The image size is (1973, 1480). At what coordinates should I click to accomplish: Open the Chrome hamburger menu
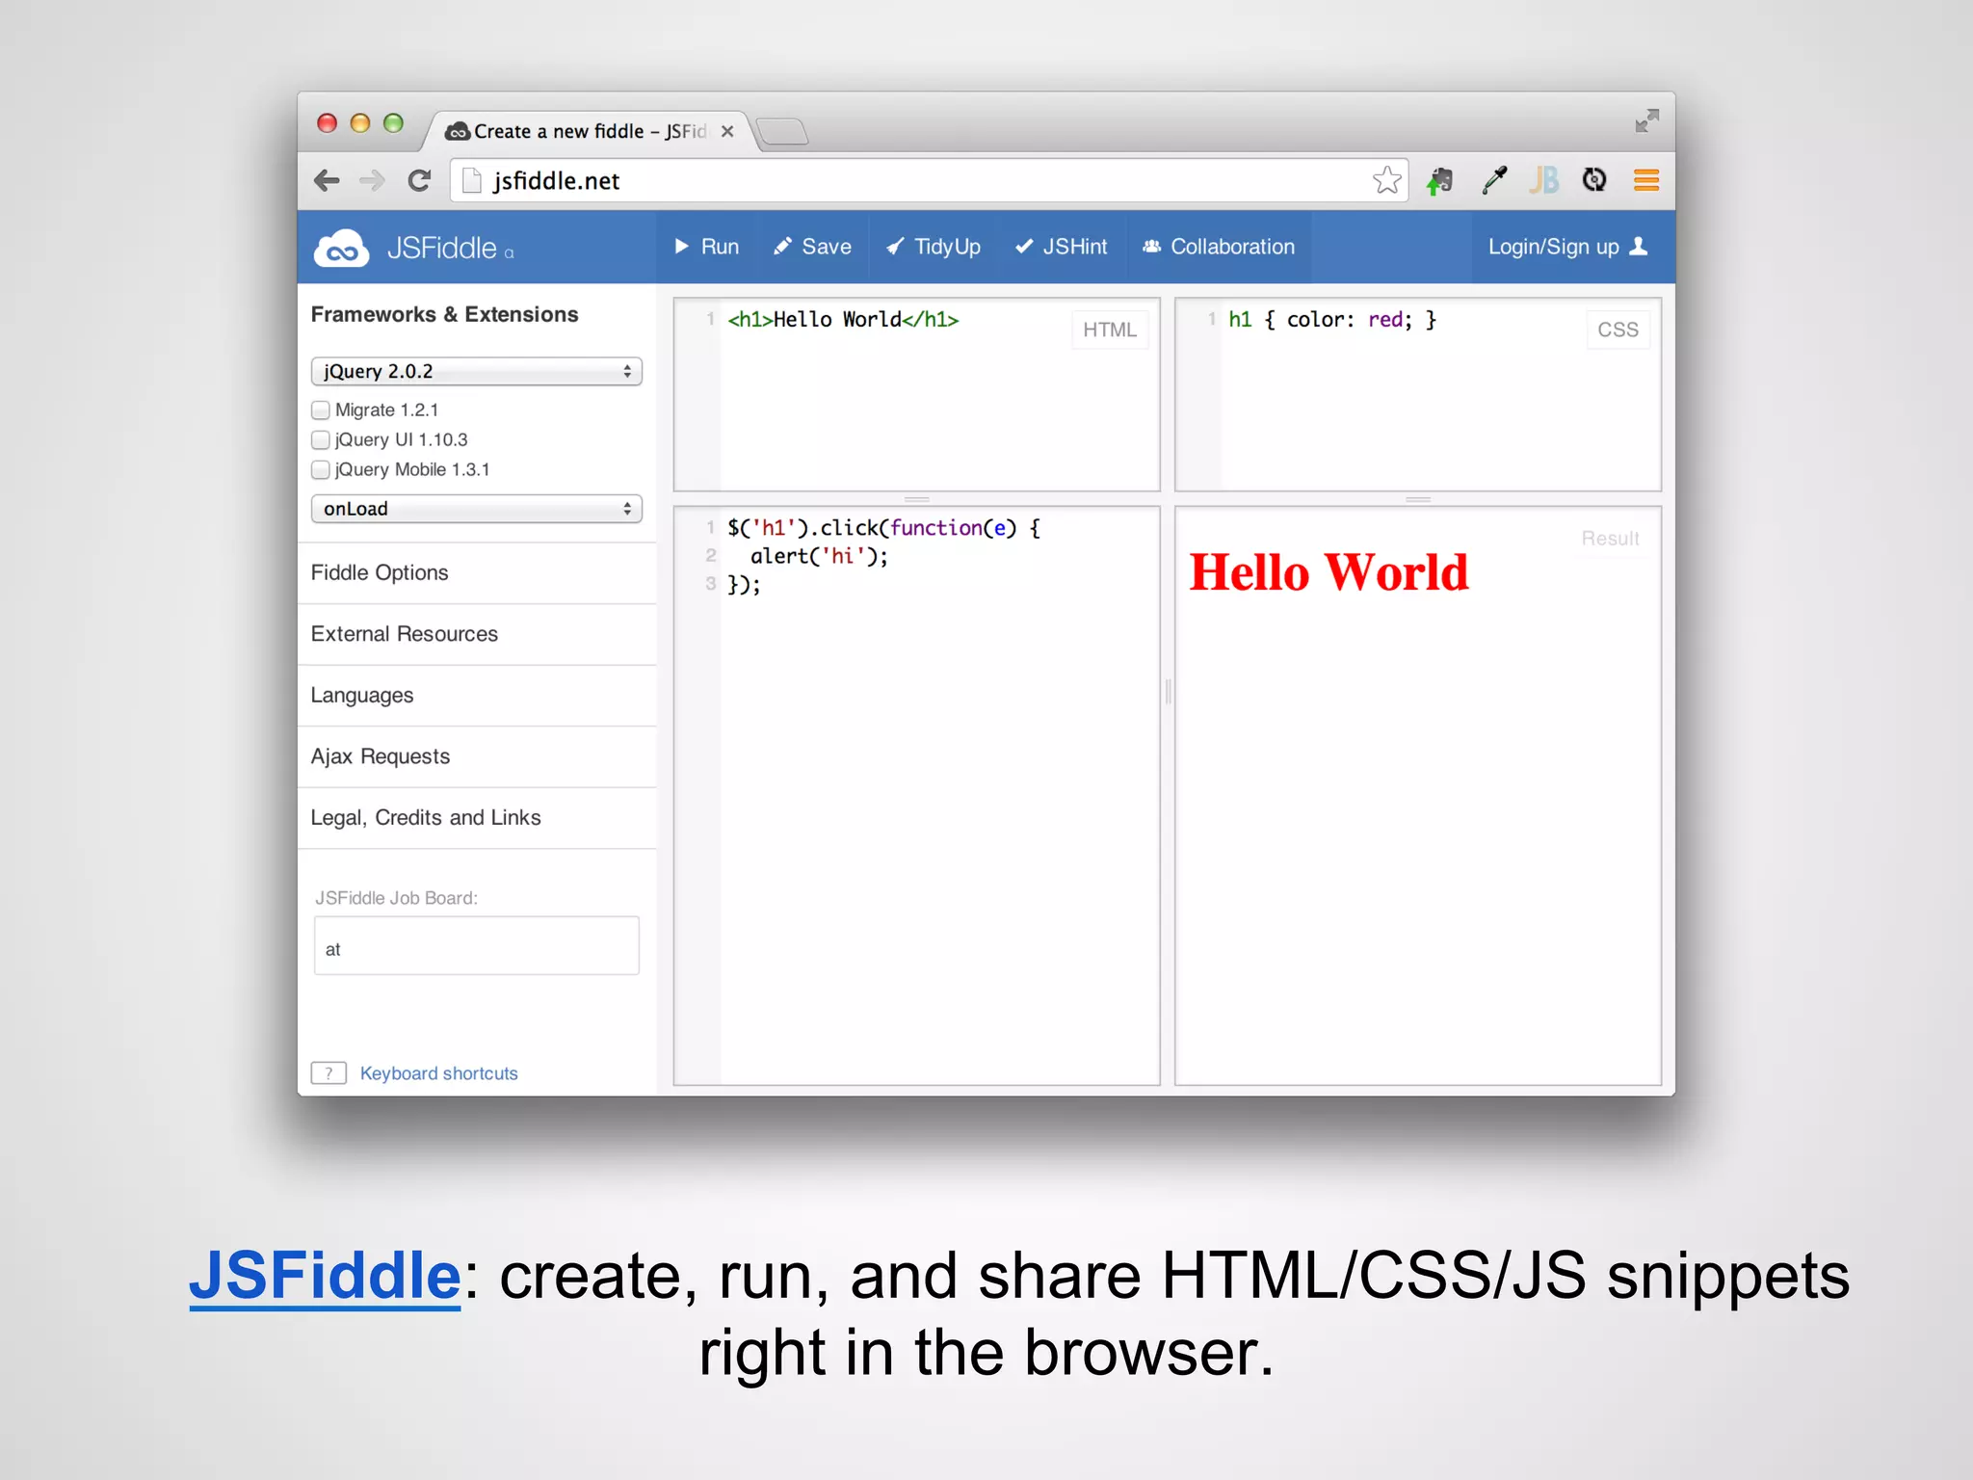(1646, 180)
